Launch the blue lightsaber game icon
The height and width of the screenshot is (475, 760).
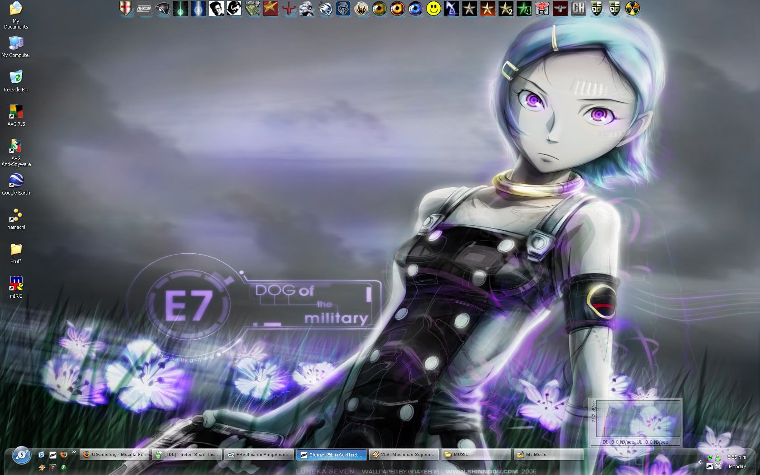[x=198, y=9]
